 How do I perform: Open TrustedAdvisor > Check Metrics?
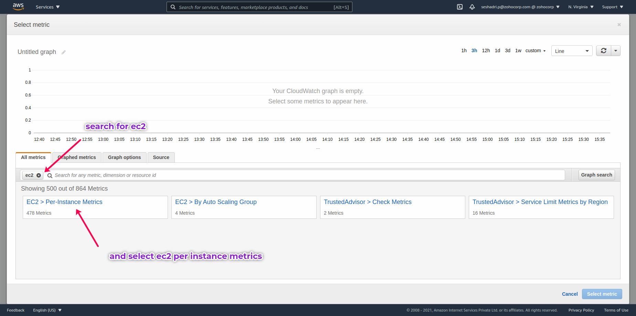click(368, 202)
